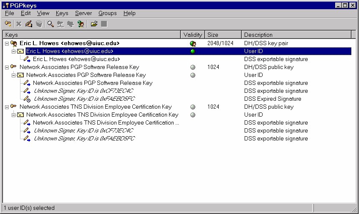The height and width of the screenshot is (214, 359).
Task: Click the pencil signature icon of Eric Howes signature
Action: 27,59
